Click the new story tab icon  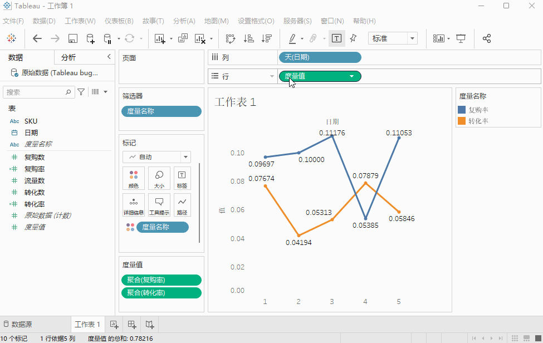[150, 324]
